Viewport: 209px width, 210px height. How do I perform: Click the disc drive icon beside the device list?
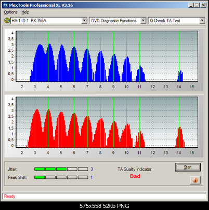[7, 21]
